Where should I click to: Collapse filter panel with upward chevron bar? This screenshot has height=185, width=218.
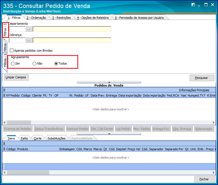(109, 82)
